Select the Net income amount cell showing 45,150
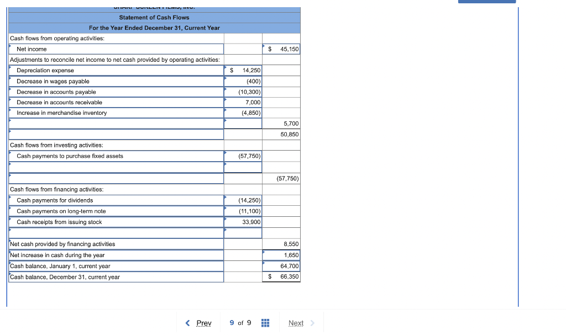Screen dimensions: 566x336 pyautogui.click(x=281, y=49)
